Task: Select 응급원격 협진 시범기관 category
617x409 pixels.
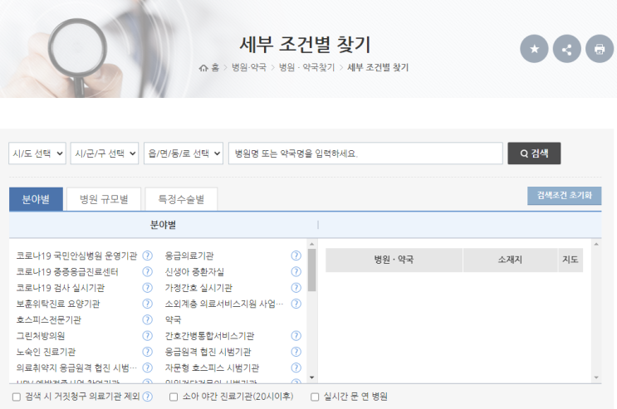Action: point(208,352)
